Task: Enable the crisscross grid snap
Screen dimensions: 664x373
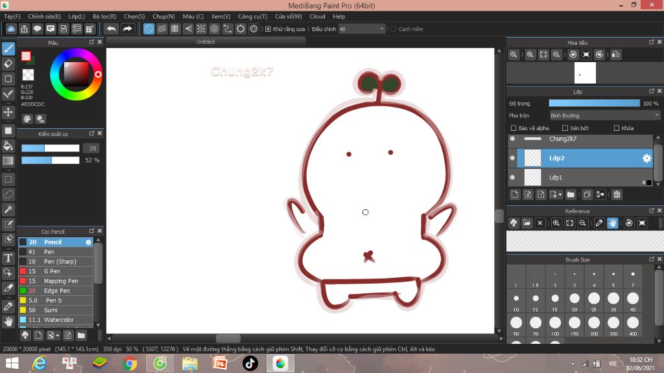Action: (x=175, y=28)
